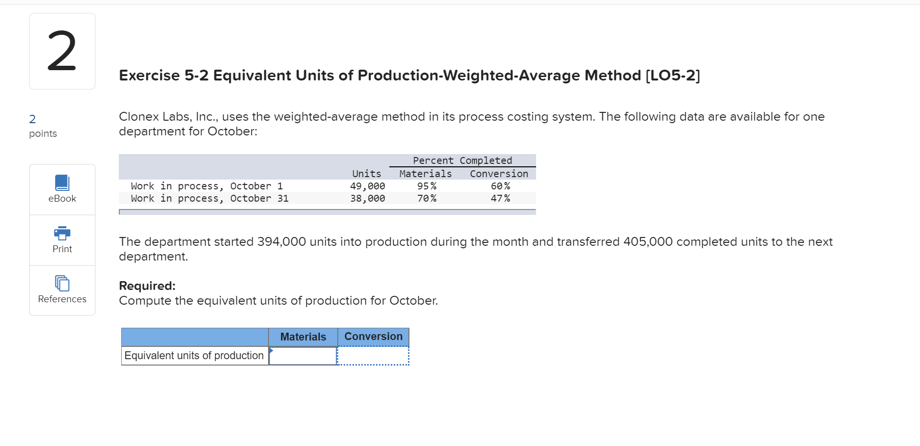The image size is (920, 446).
Task: Click the Conversion column header
Action: click(373, 337)
